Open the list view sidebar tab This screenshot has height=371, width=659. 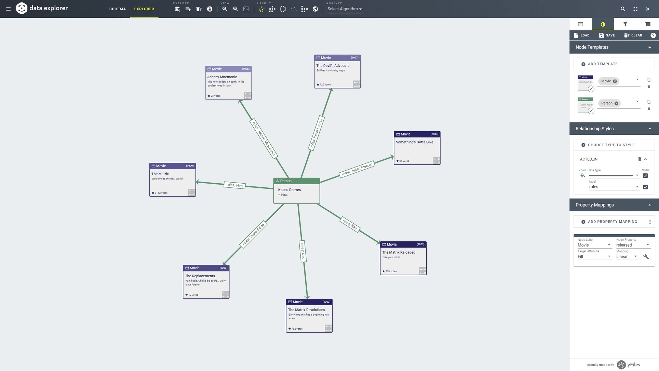(x=648, y=24)
